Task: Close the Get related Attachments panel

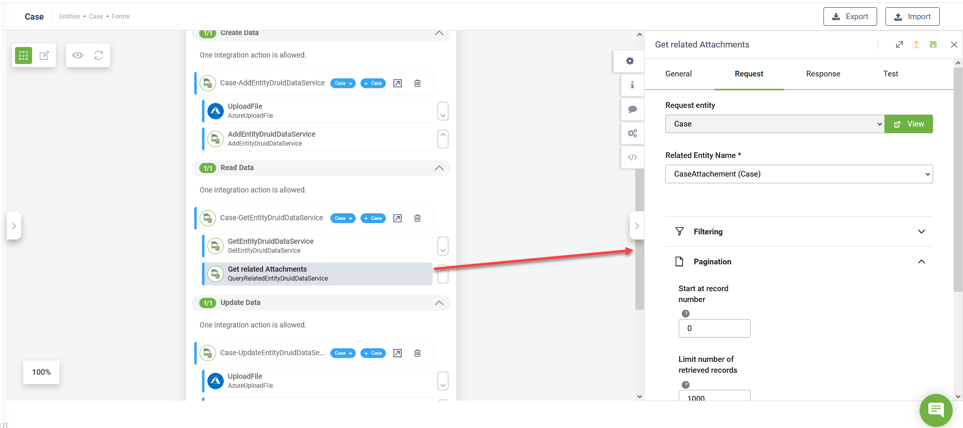Action: (954, 44)
